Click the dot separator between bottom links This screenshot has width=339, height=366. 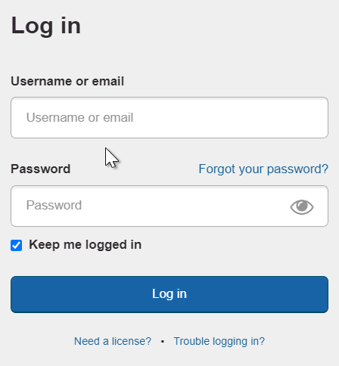(x=163, y=342)
